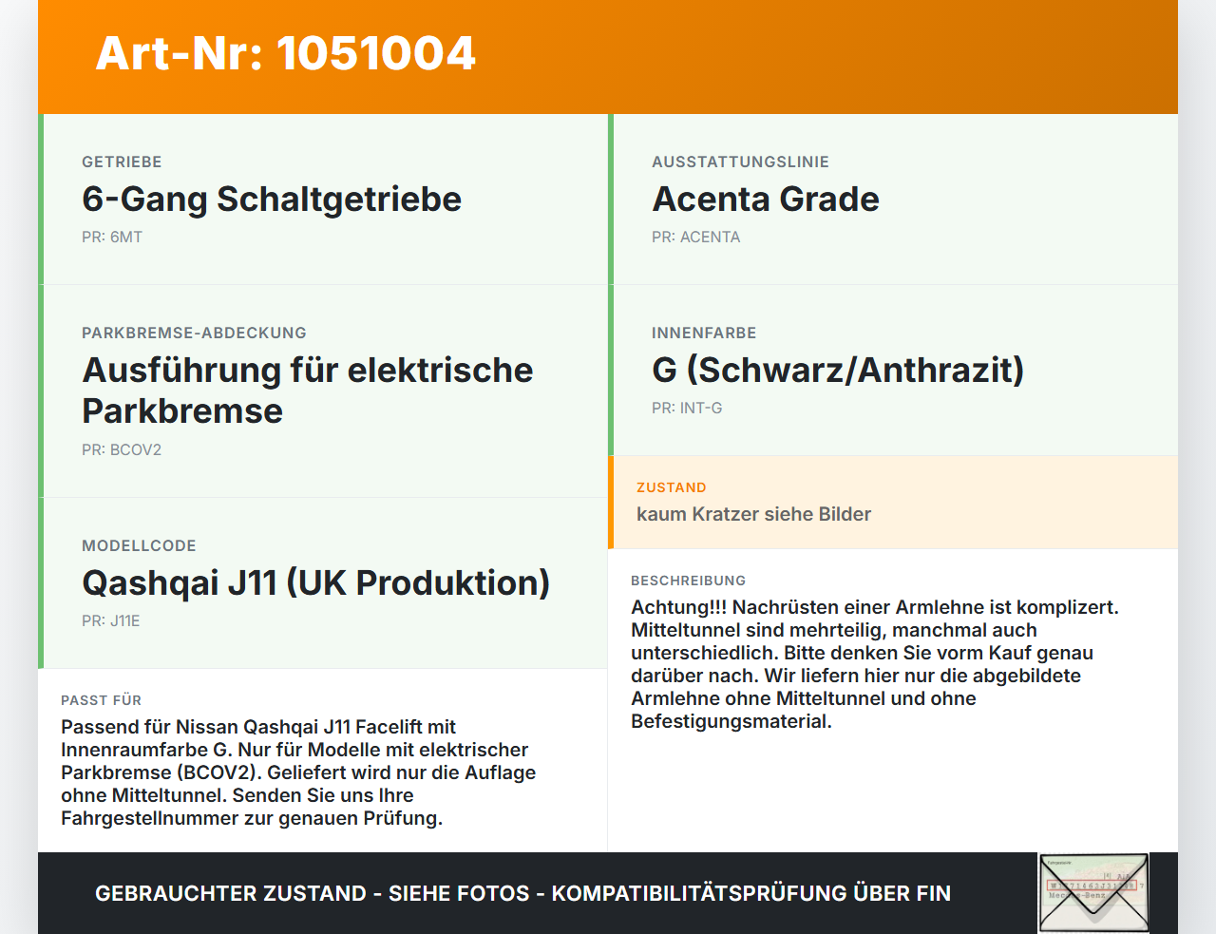
Task: Select the Qashqai J11 (UK Produktion) modelcode
Action: 316,582
